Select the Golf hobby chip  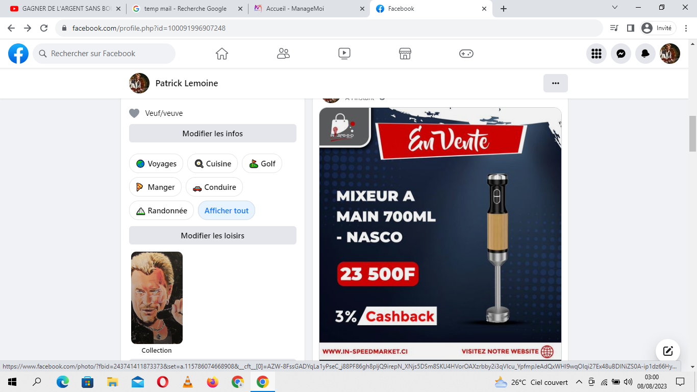(262, 164)
